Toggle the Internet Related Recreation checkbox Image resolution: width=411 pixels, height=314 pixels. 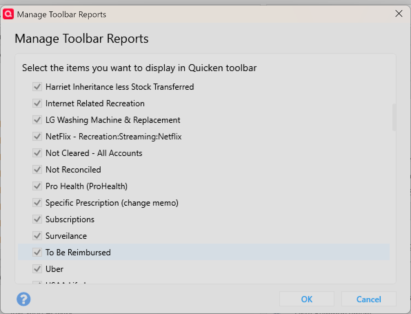(37, 103)
